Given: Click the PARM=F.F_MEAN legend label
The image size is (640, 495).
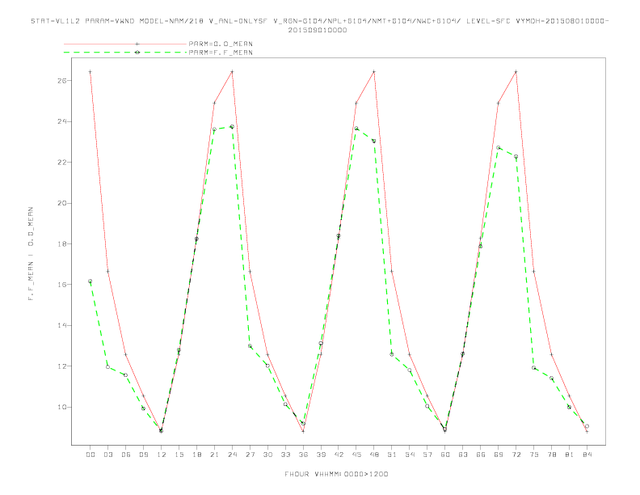Looking at the screenshot, I should [221, 53].
